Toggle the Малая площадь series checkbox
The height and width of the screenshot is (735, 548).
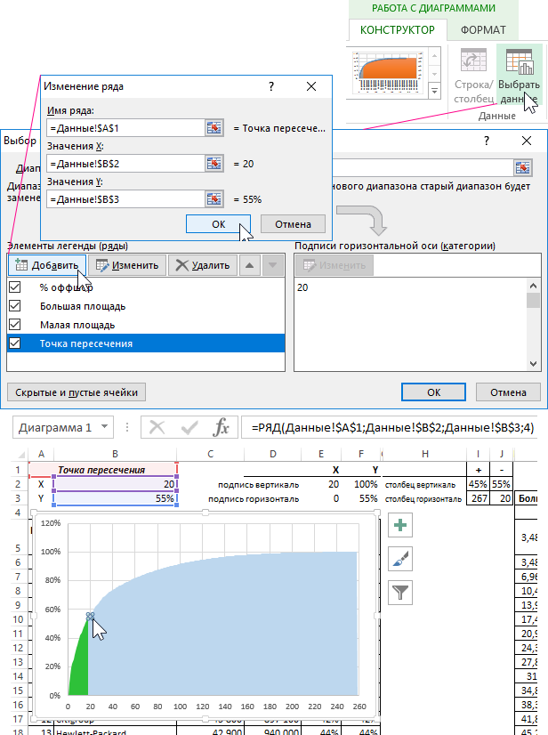point(14,325)
